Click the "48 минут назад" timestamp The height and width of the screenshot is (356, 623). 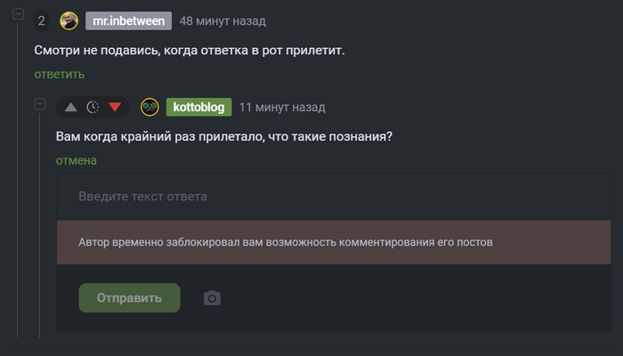pos(222,20)
